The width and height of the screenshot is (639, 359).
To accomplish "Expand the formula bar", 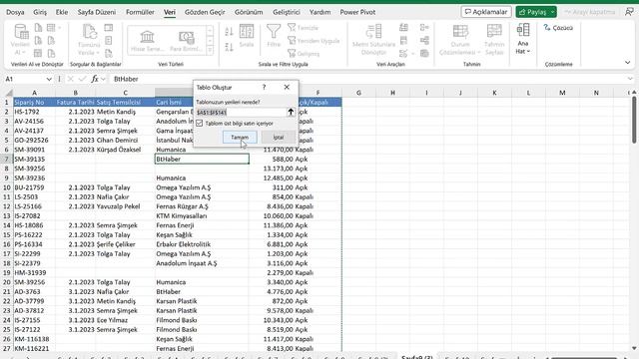I will (x=630, y=79).
